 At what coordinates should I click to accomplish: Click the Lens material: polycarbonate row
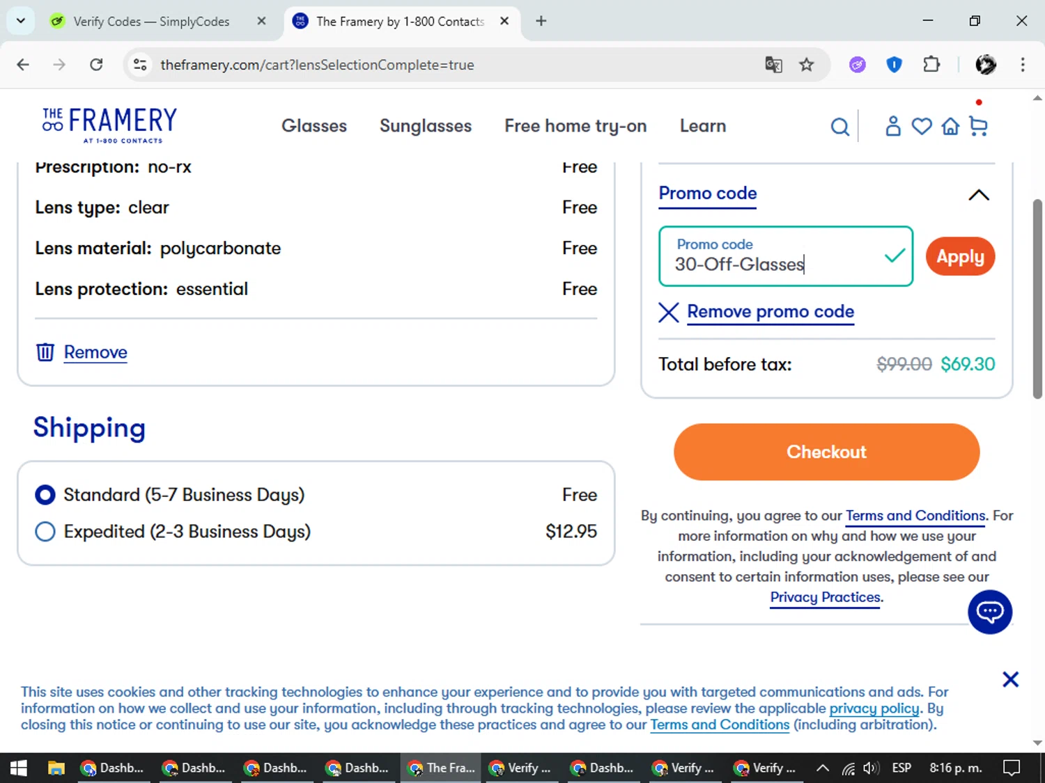316,248
